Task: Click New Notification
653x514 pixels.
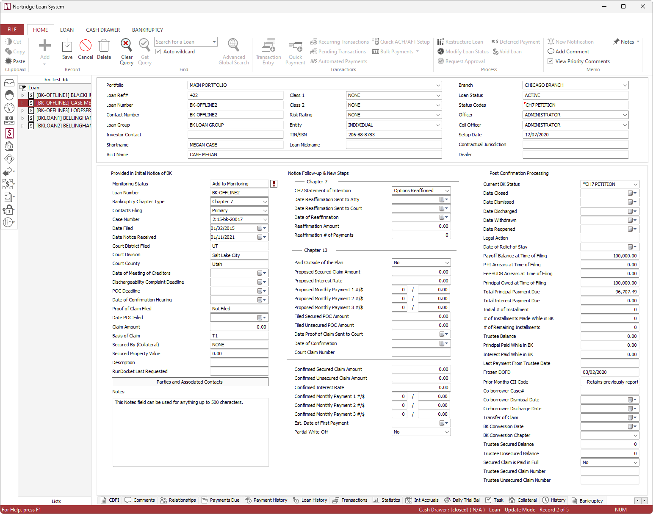Action: click(x=570, y=42)
